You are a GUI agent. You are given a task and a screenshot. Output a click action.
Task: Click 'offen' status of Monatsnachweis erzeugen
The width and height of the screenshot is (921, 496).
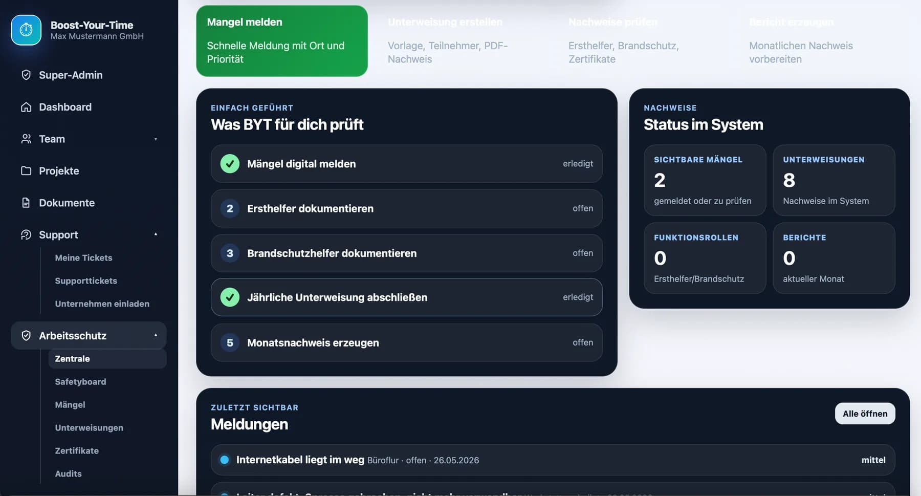tap(583, 342)
